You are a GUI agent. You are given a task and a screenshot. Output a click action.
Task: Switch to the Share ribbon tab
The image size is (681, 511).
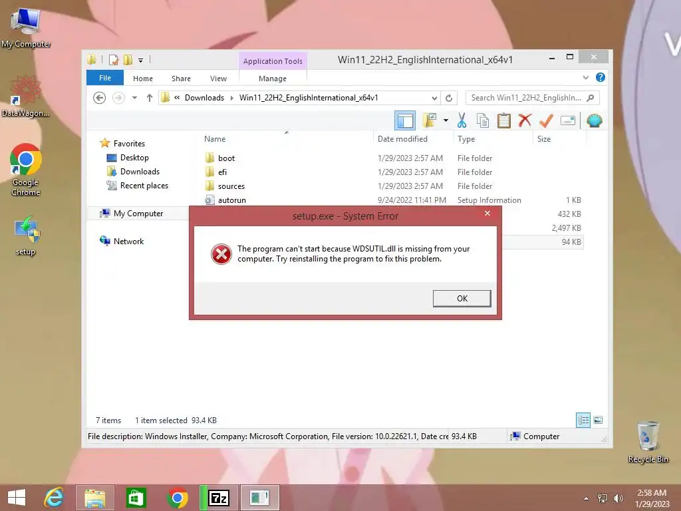181,79
